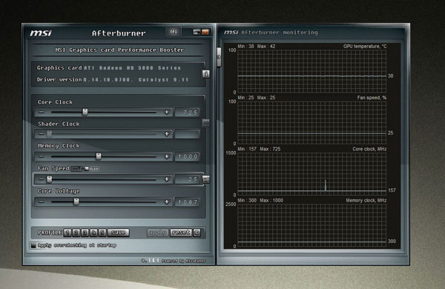445x289 pixels.
Task: Click the Core Voltage slider handle
Action: point(76,202)
